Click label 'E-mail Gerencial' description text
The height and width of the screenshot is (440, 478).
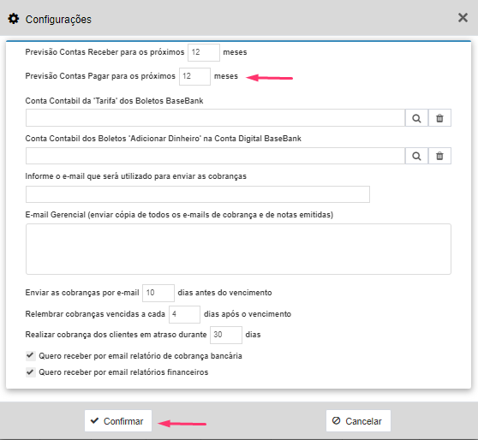(179, 215)
